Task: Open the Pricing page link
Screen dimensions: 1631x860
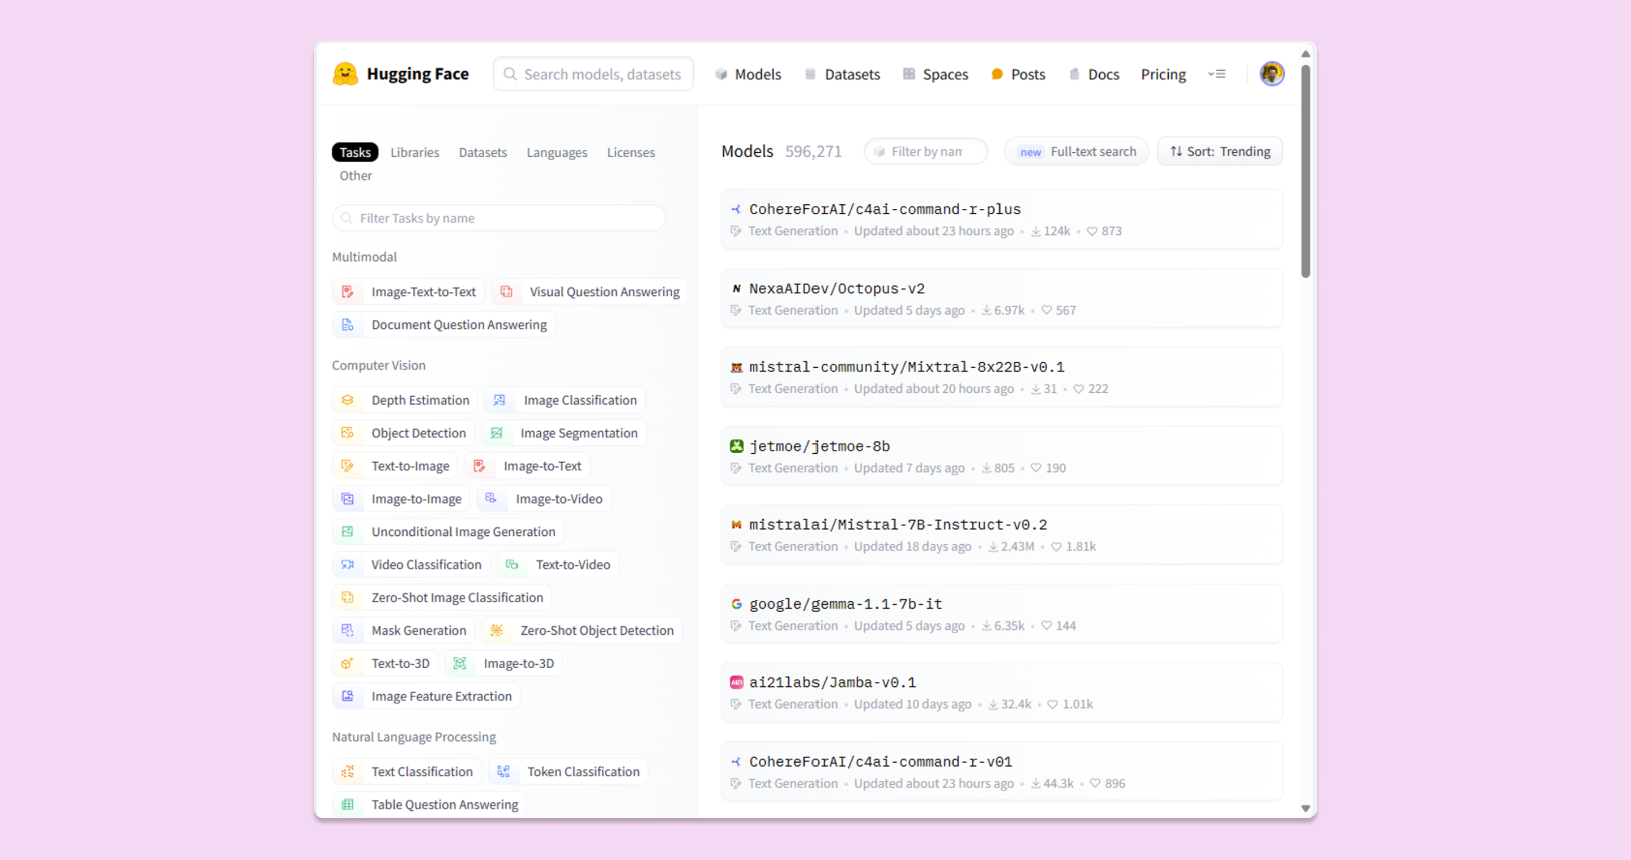Action: click(1163, 74)
